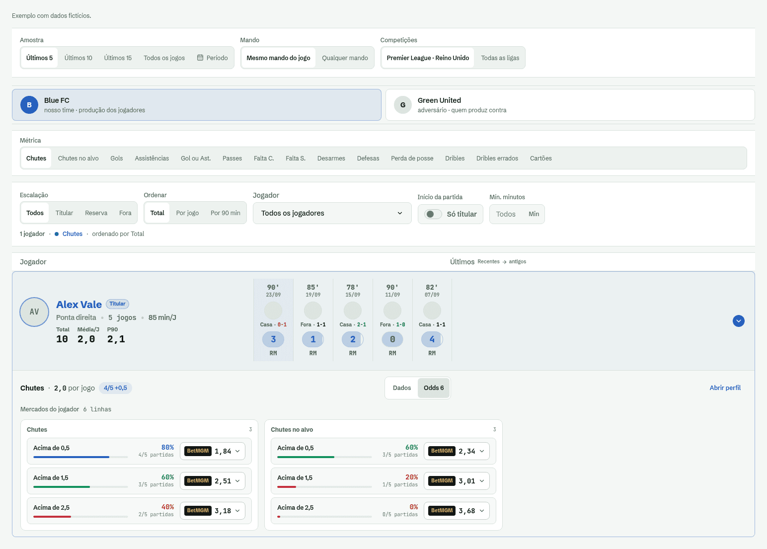This screenshot has height=549, width=767.
Task: Select Todas as ligas option
Action: click(500, 58)
